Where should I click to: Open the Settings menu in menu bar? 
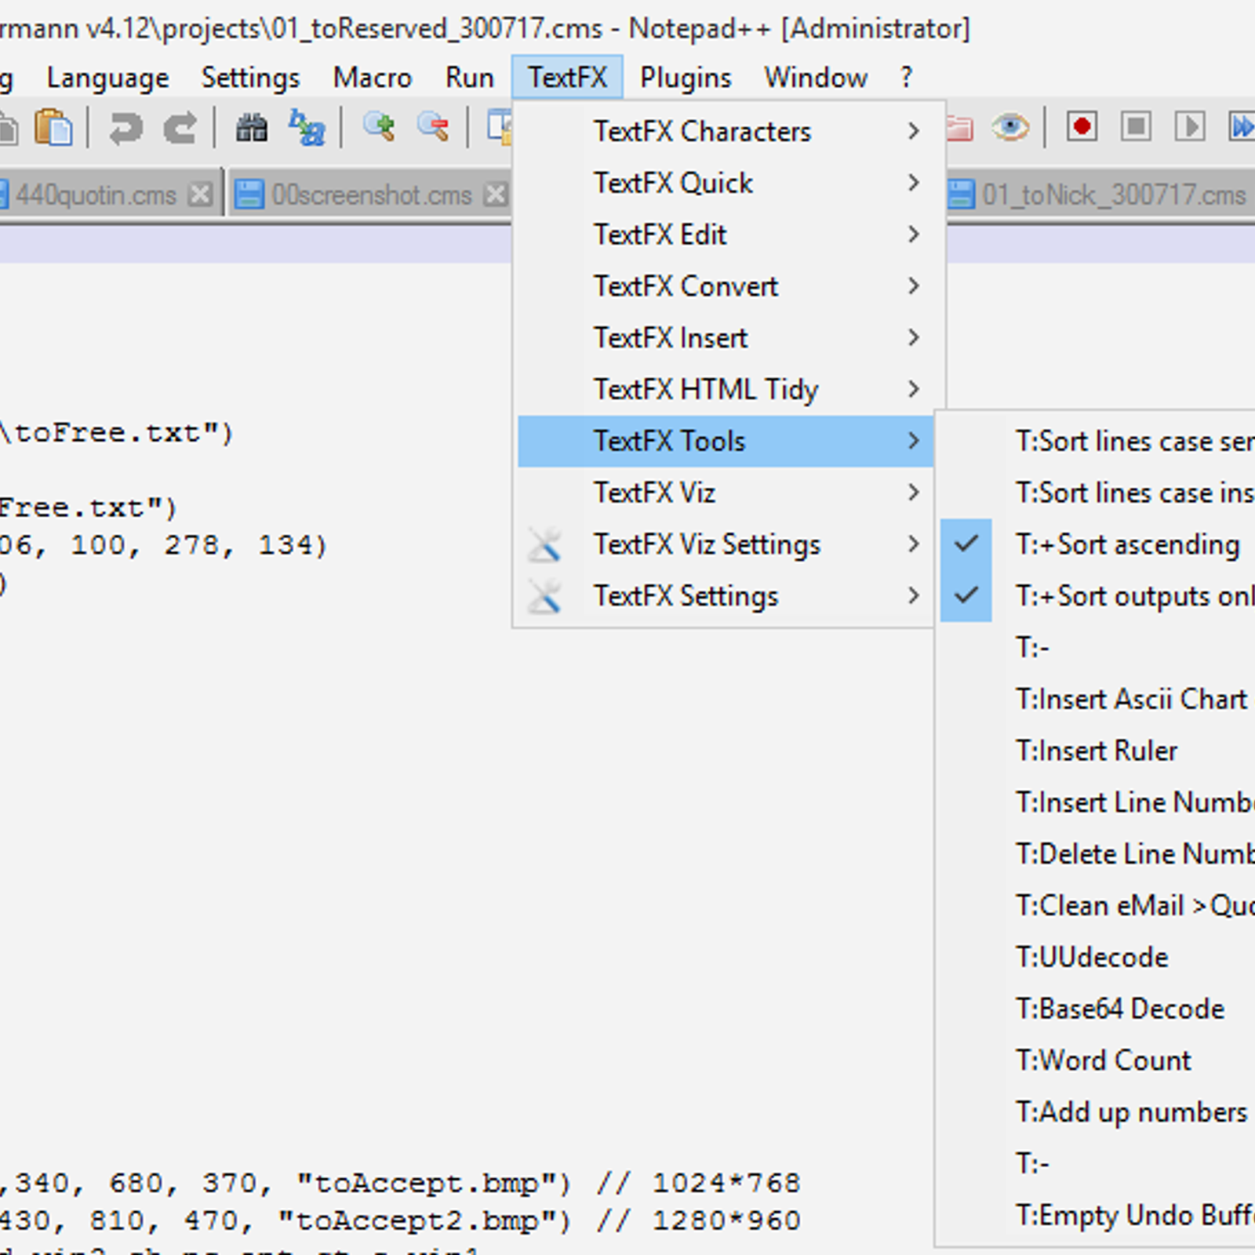pyautogui.click(x=250, y=78)
